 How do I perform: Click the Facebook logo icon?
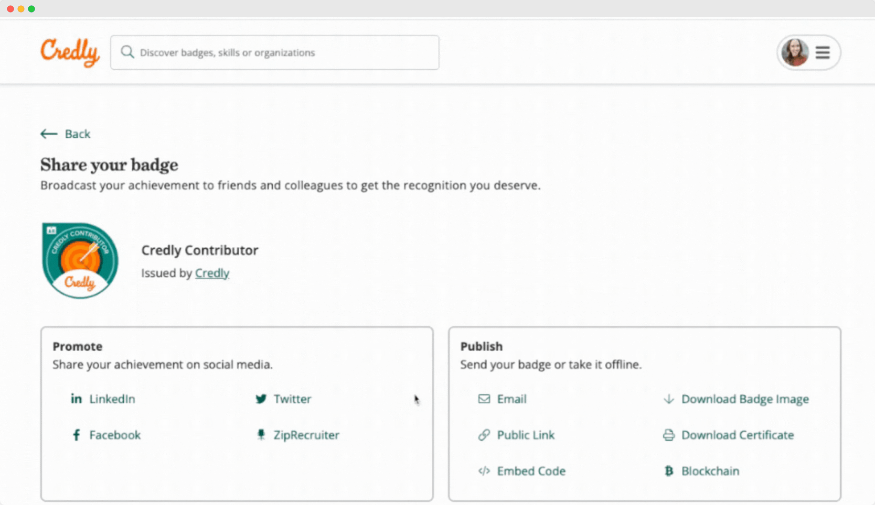(76, 435)
